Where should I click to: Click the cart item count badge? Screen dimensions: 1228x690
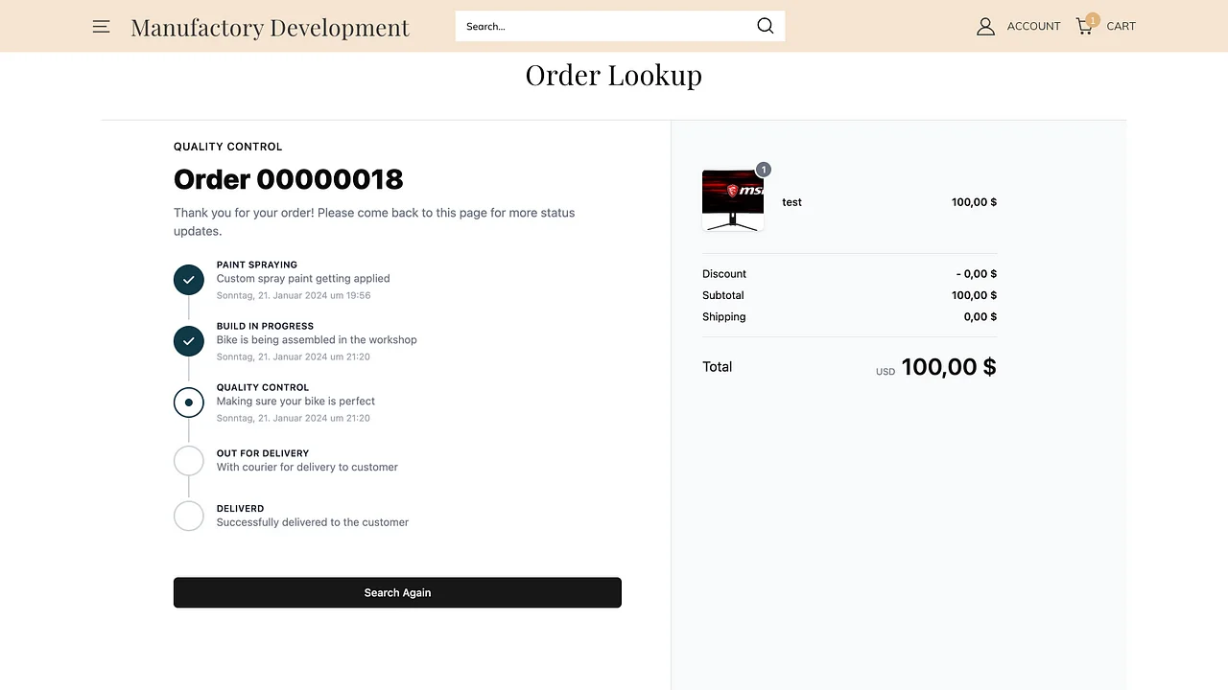pos(1093,18)
